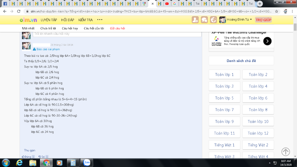Open the Toán lớp 4 topic

tap(258, 86)
